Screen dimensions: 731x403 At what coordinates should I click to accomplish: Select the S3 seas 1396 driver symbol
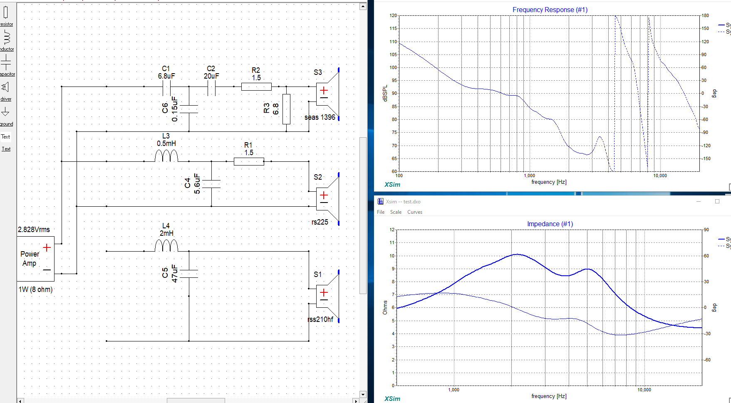[327, 94]
